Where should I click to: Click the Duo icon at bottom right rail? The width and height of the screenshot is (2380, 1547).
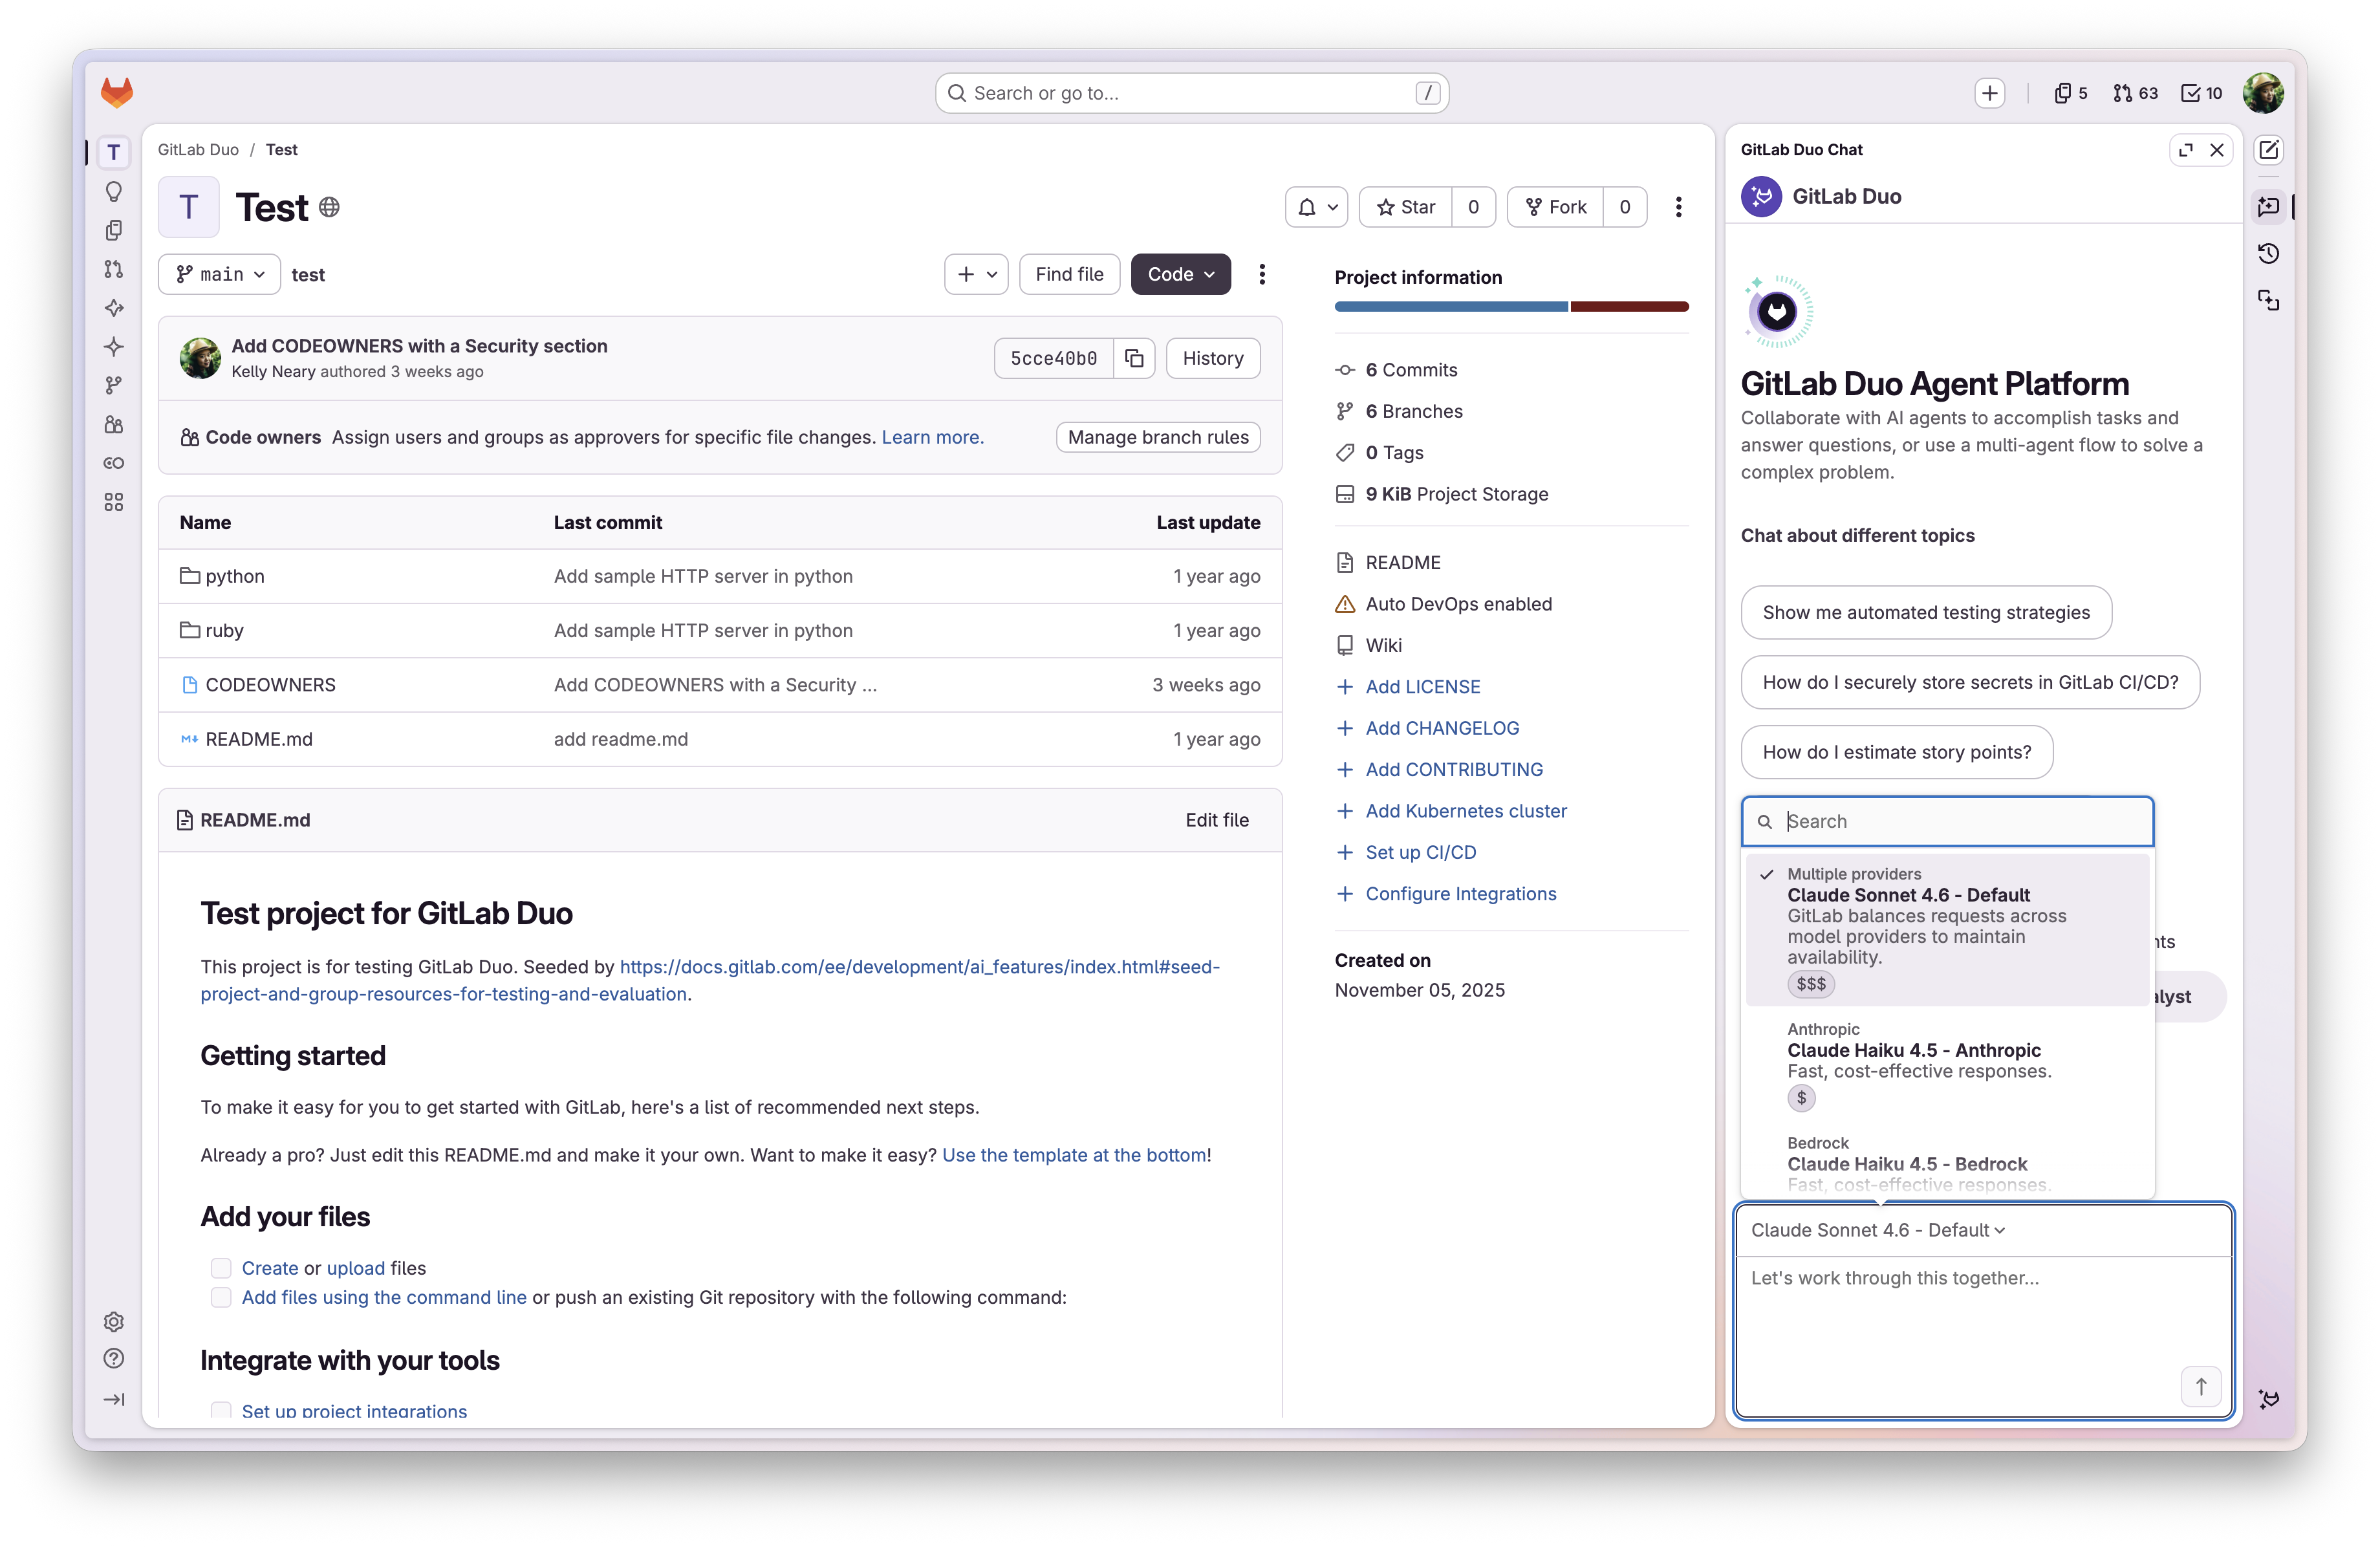pyautogui.click(x=2268, y=1399)
